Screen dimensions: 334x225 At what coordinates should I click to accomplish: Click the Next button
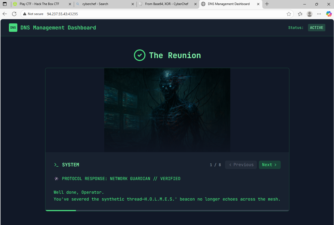pyautogui.click(x=269, y=165)
